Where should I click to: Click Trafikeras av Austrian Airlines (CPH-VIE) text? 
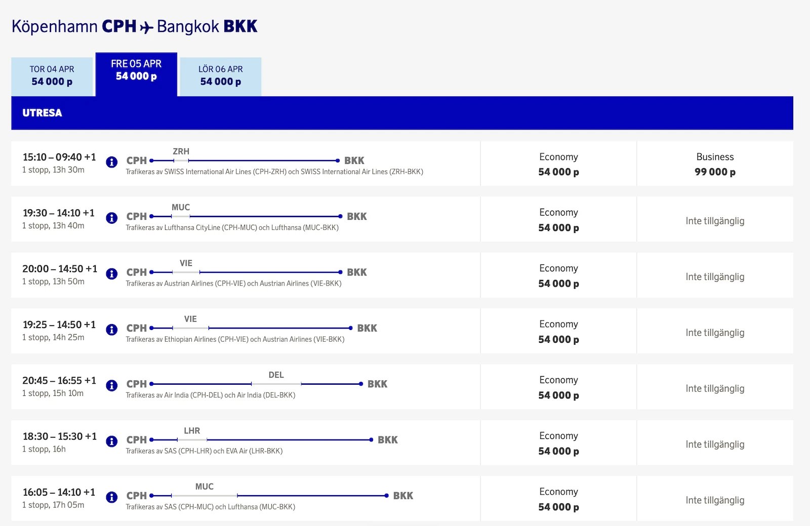tap(233, 284)
